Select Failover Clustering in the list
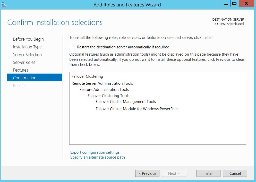 click(x=87, y=76)
